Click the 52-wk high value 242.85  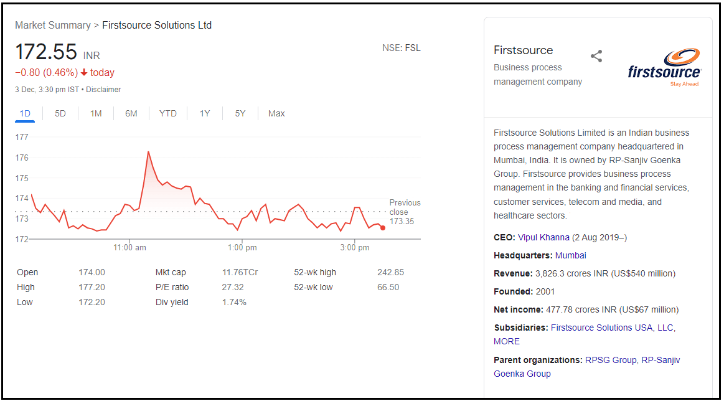click(390, 272)
